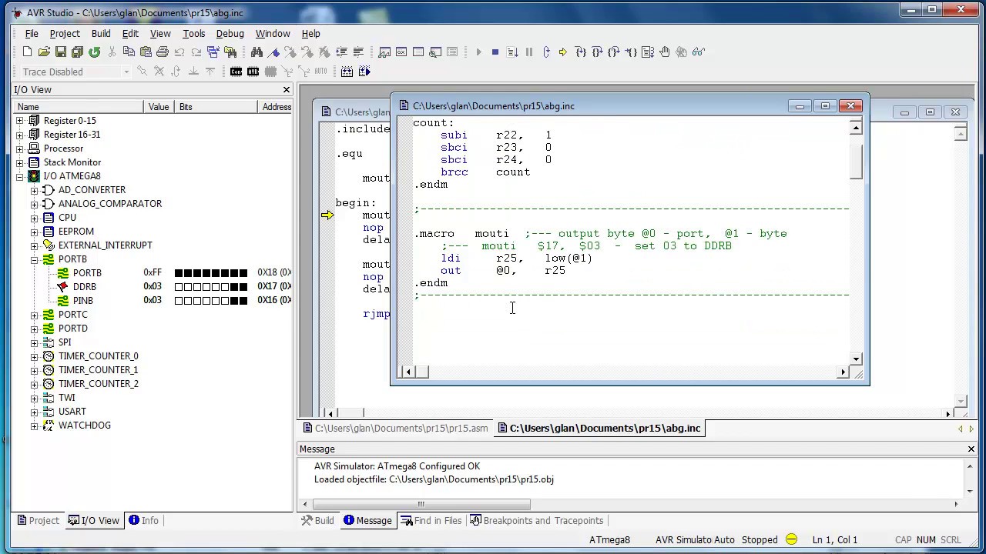
Task: Save the current file via floppy icon
Action: 61,52
